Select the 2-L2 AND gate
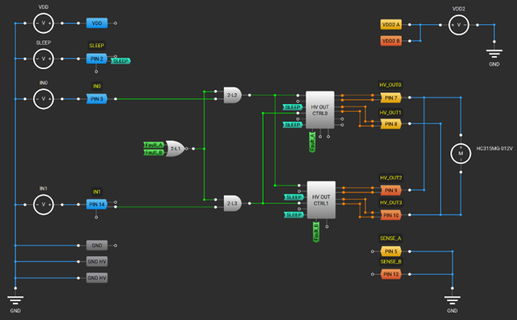 pyautogui.click(x=232, y=96)
